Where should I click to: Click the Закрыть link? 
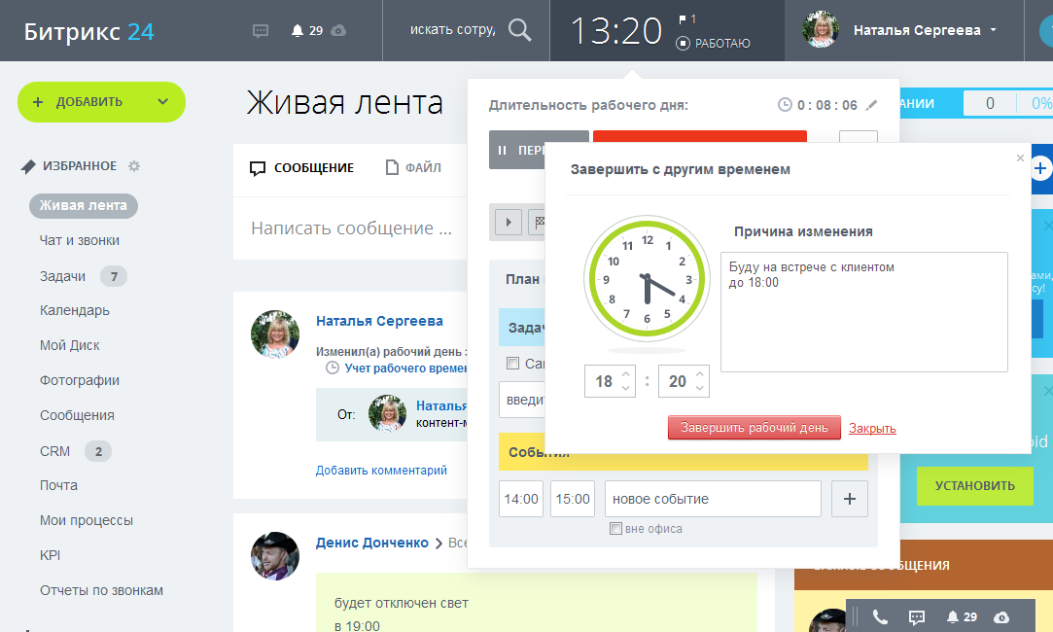(x=872, y=428)
